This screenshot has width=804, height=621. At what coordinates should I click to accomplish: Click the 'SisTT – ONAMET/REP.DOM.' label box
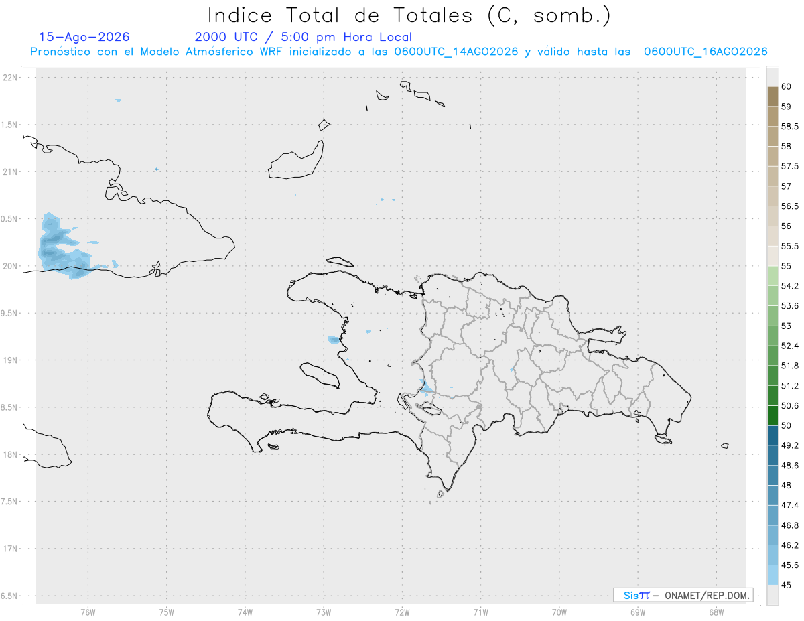pyautogui.click(x=683, y=595)
